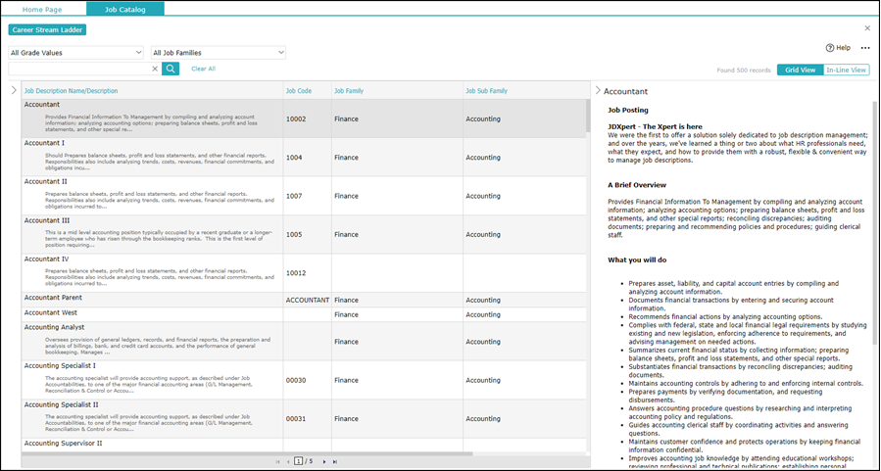Select the Accountant row
The image size is (881, 471).
click(304, 119)
